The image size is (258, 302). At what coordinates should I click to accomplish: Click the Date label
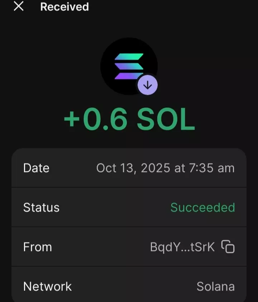[x=36, y=168]
